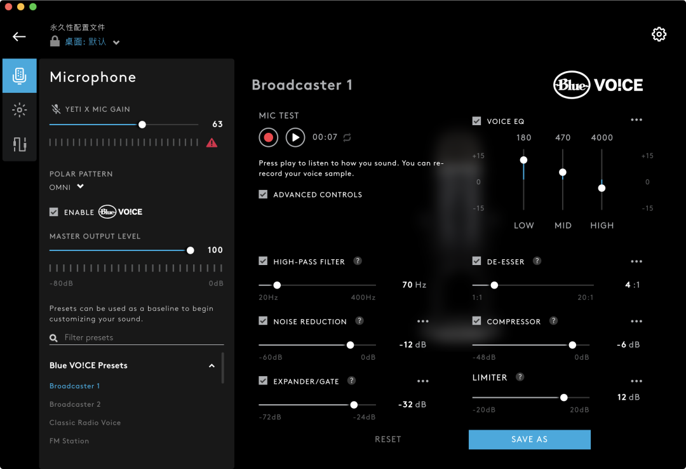This screenshot has height=469, width=686.
Task: Adjust the LOW 180 EQ band slider
Action: pyautogui.click(x=523, y=180)
